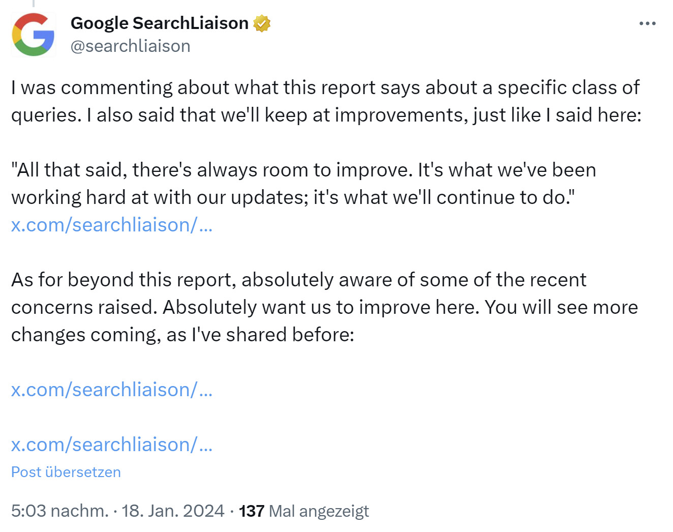The width and height of the screenshot is (673, 532).
Task: Open the more actions menu at top right
Action: click(x=648, y=23)
